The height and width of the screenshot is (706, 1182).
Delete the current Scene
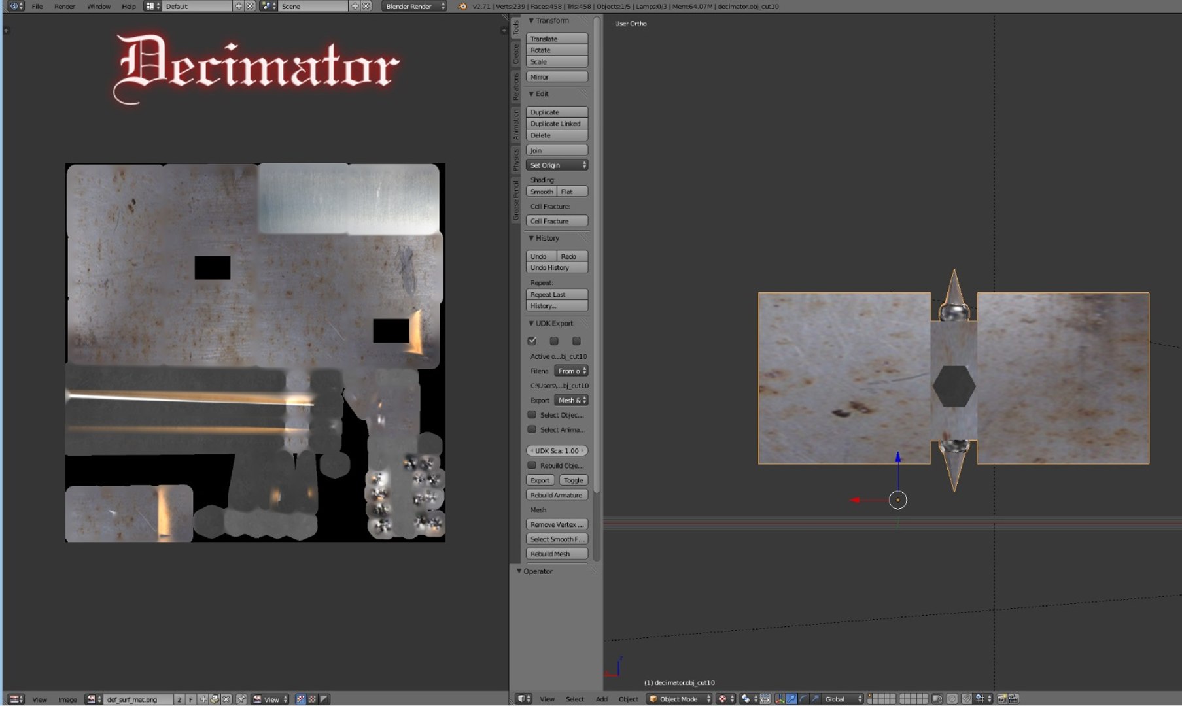pyautogui.click(x=366, y=6)
